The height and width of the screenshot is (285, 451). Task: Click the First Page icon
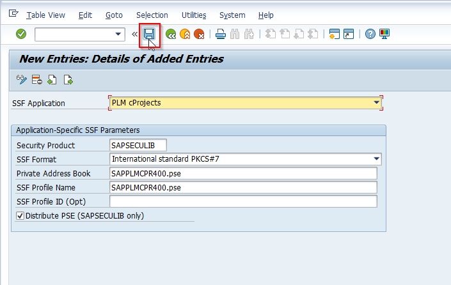tap(271, 35)
